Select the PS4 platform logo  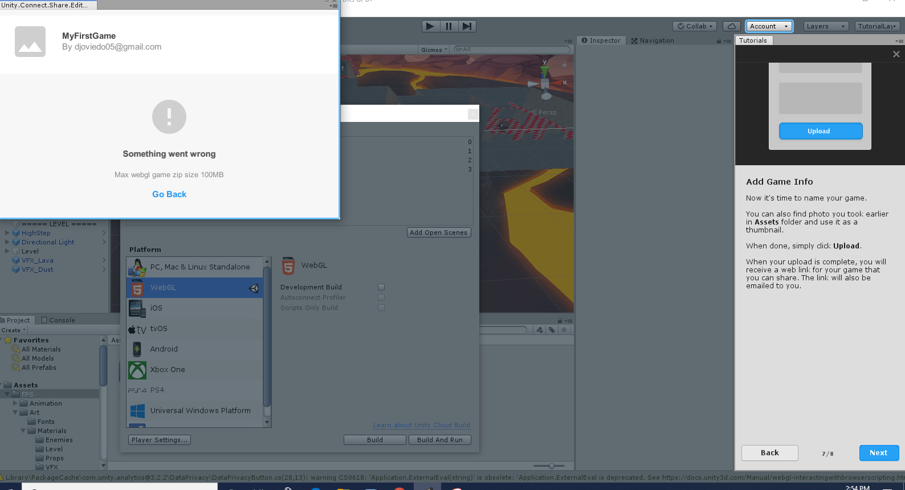tap(137, 390)
